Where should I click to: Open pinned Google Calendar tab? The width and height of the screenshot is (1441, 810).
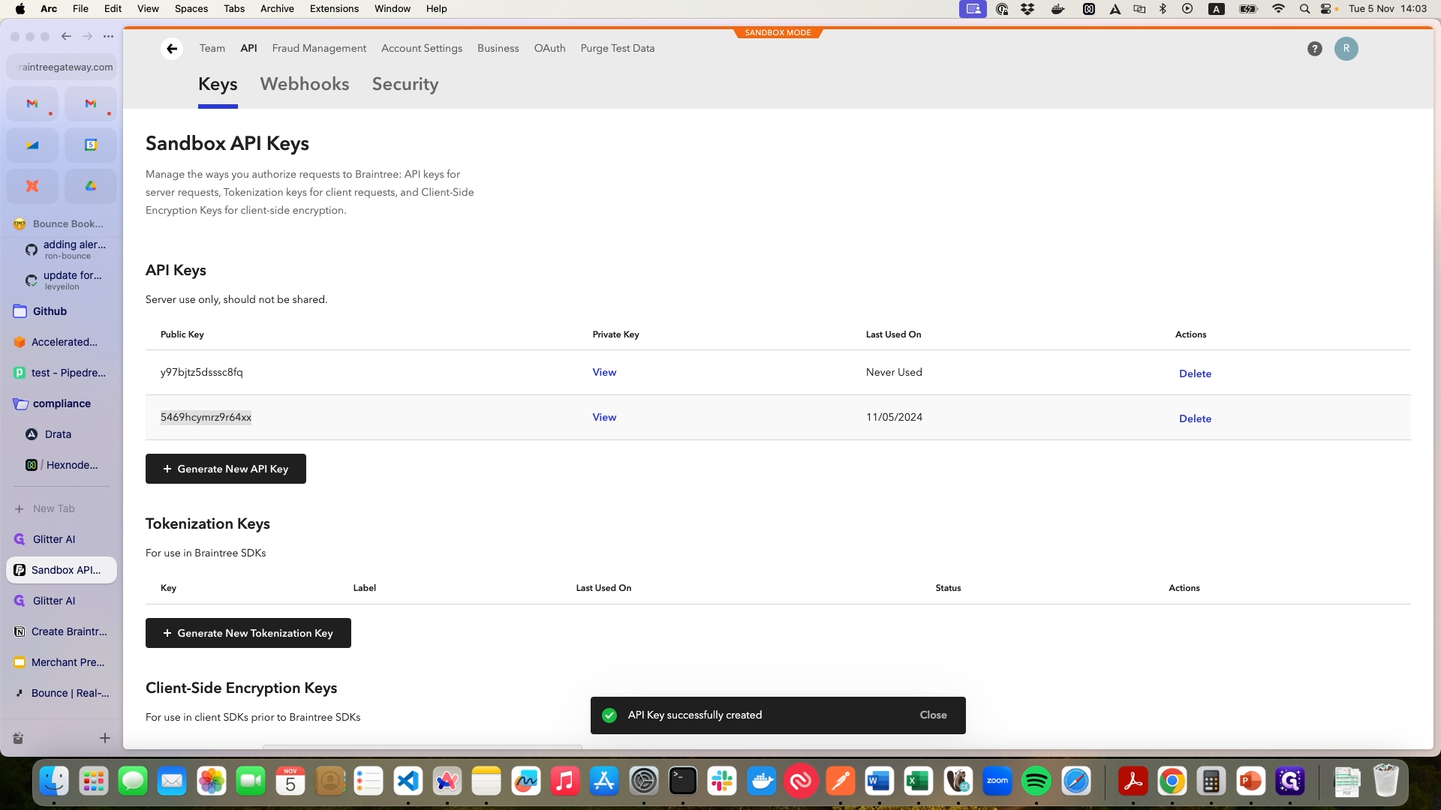point(91,145)
